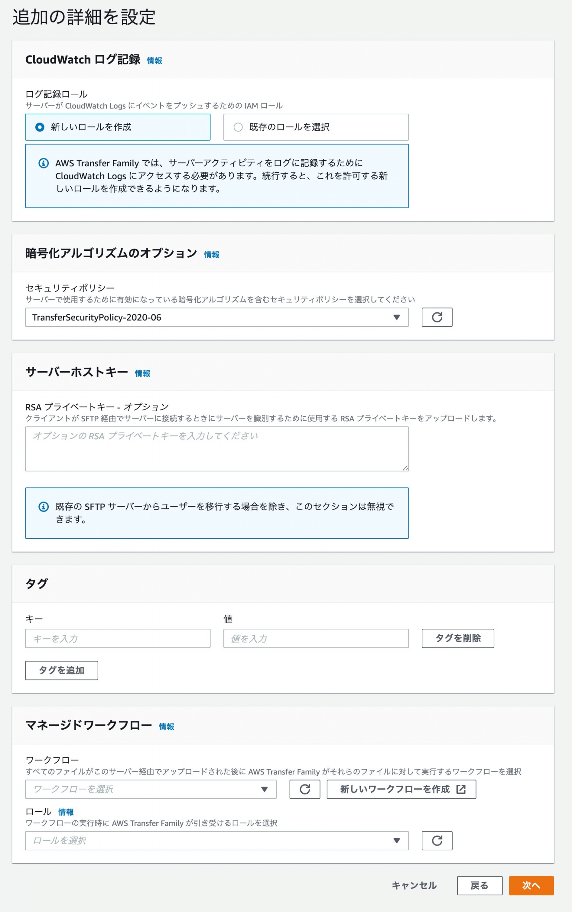Viewport: 572px width, 912px height.
Task: Click 新しいワークフローを作成 button
Action: tap(401, 789)
